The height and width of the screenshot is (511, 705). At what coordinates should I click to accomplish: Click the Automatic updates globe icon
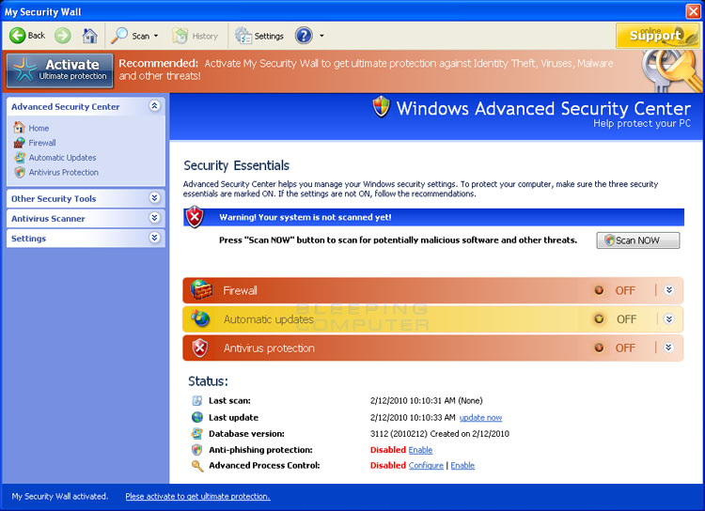(200, 318)
